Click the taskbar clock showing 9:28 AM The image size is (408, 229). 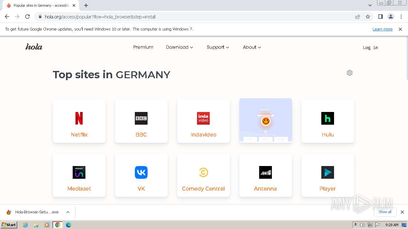392,225
